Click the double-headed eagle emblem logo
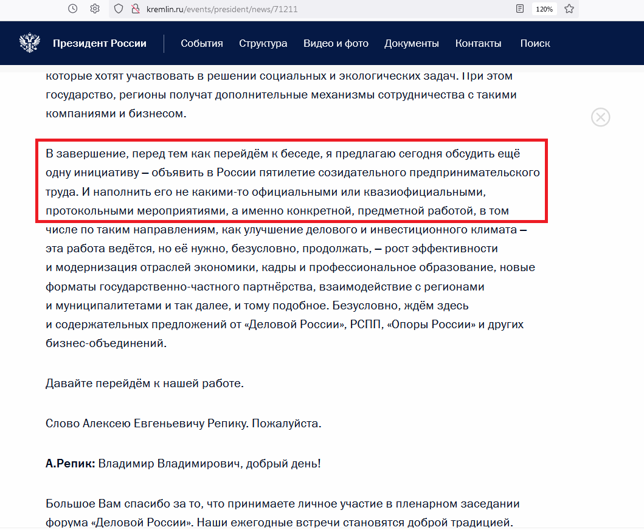The image size is (644, 530). (x=30, y=43)
